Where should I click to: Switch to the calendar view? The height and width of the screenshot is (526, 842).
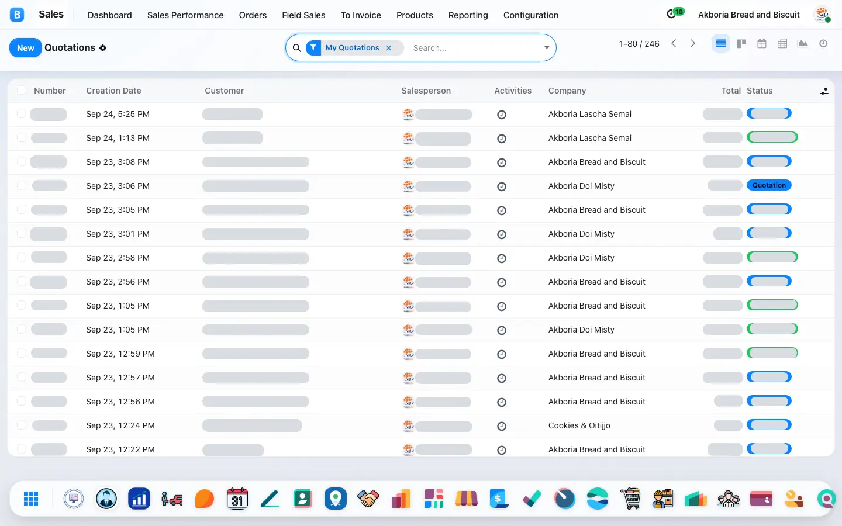point(762,44)
